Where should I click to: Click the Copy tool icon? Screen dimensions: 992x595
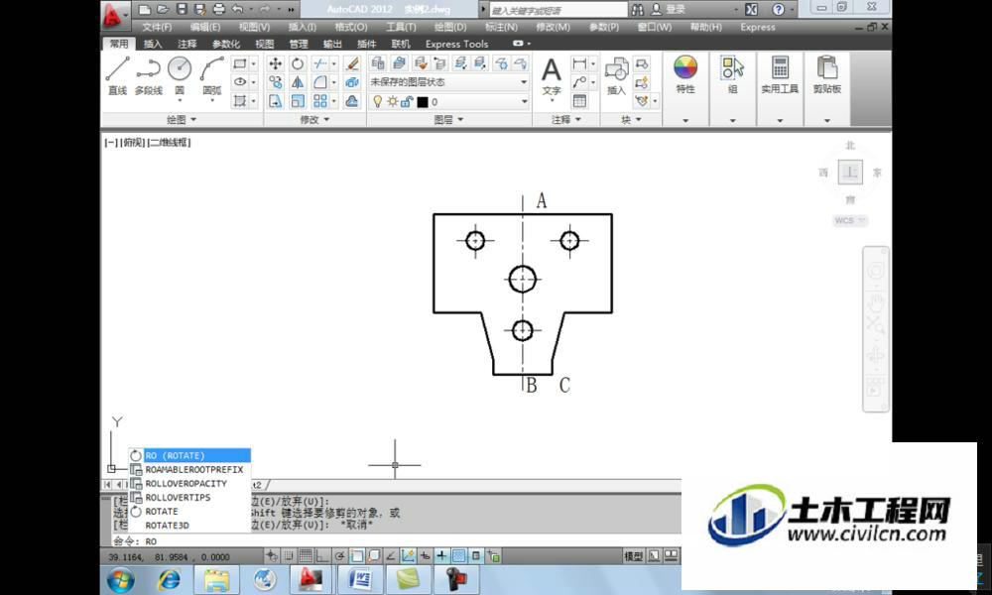275,82
